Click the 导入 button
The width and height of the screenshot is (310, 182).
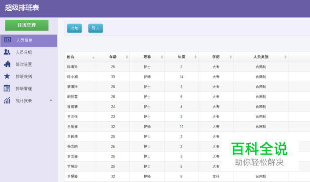pyautogui.click(x=95, y=29)
